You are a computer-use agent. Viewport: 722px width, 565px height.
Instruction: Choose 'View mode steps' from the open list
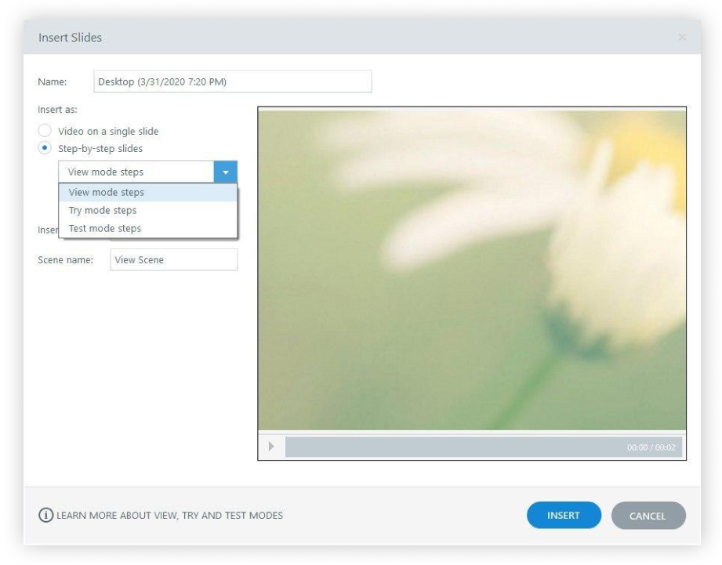(x=148, y=192)
